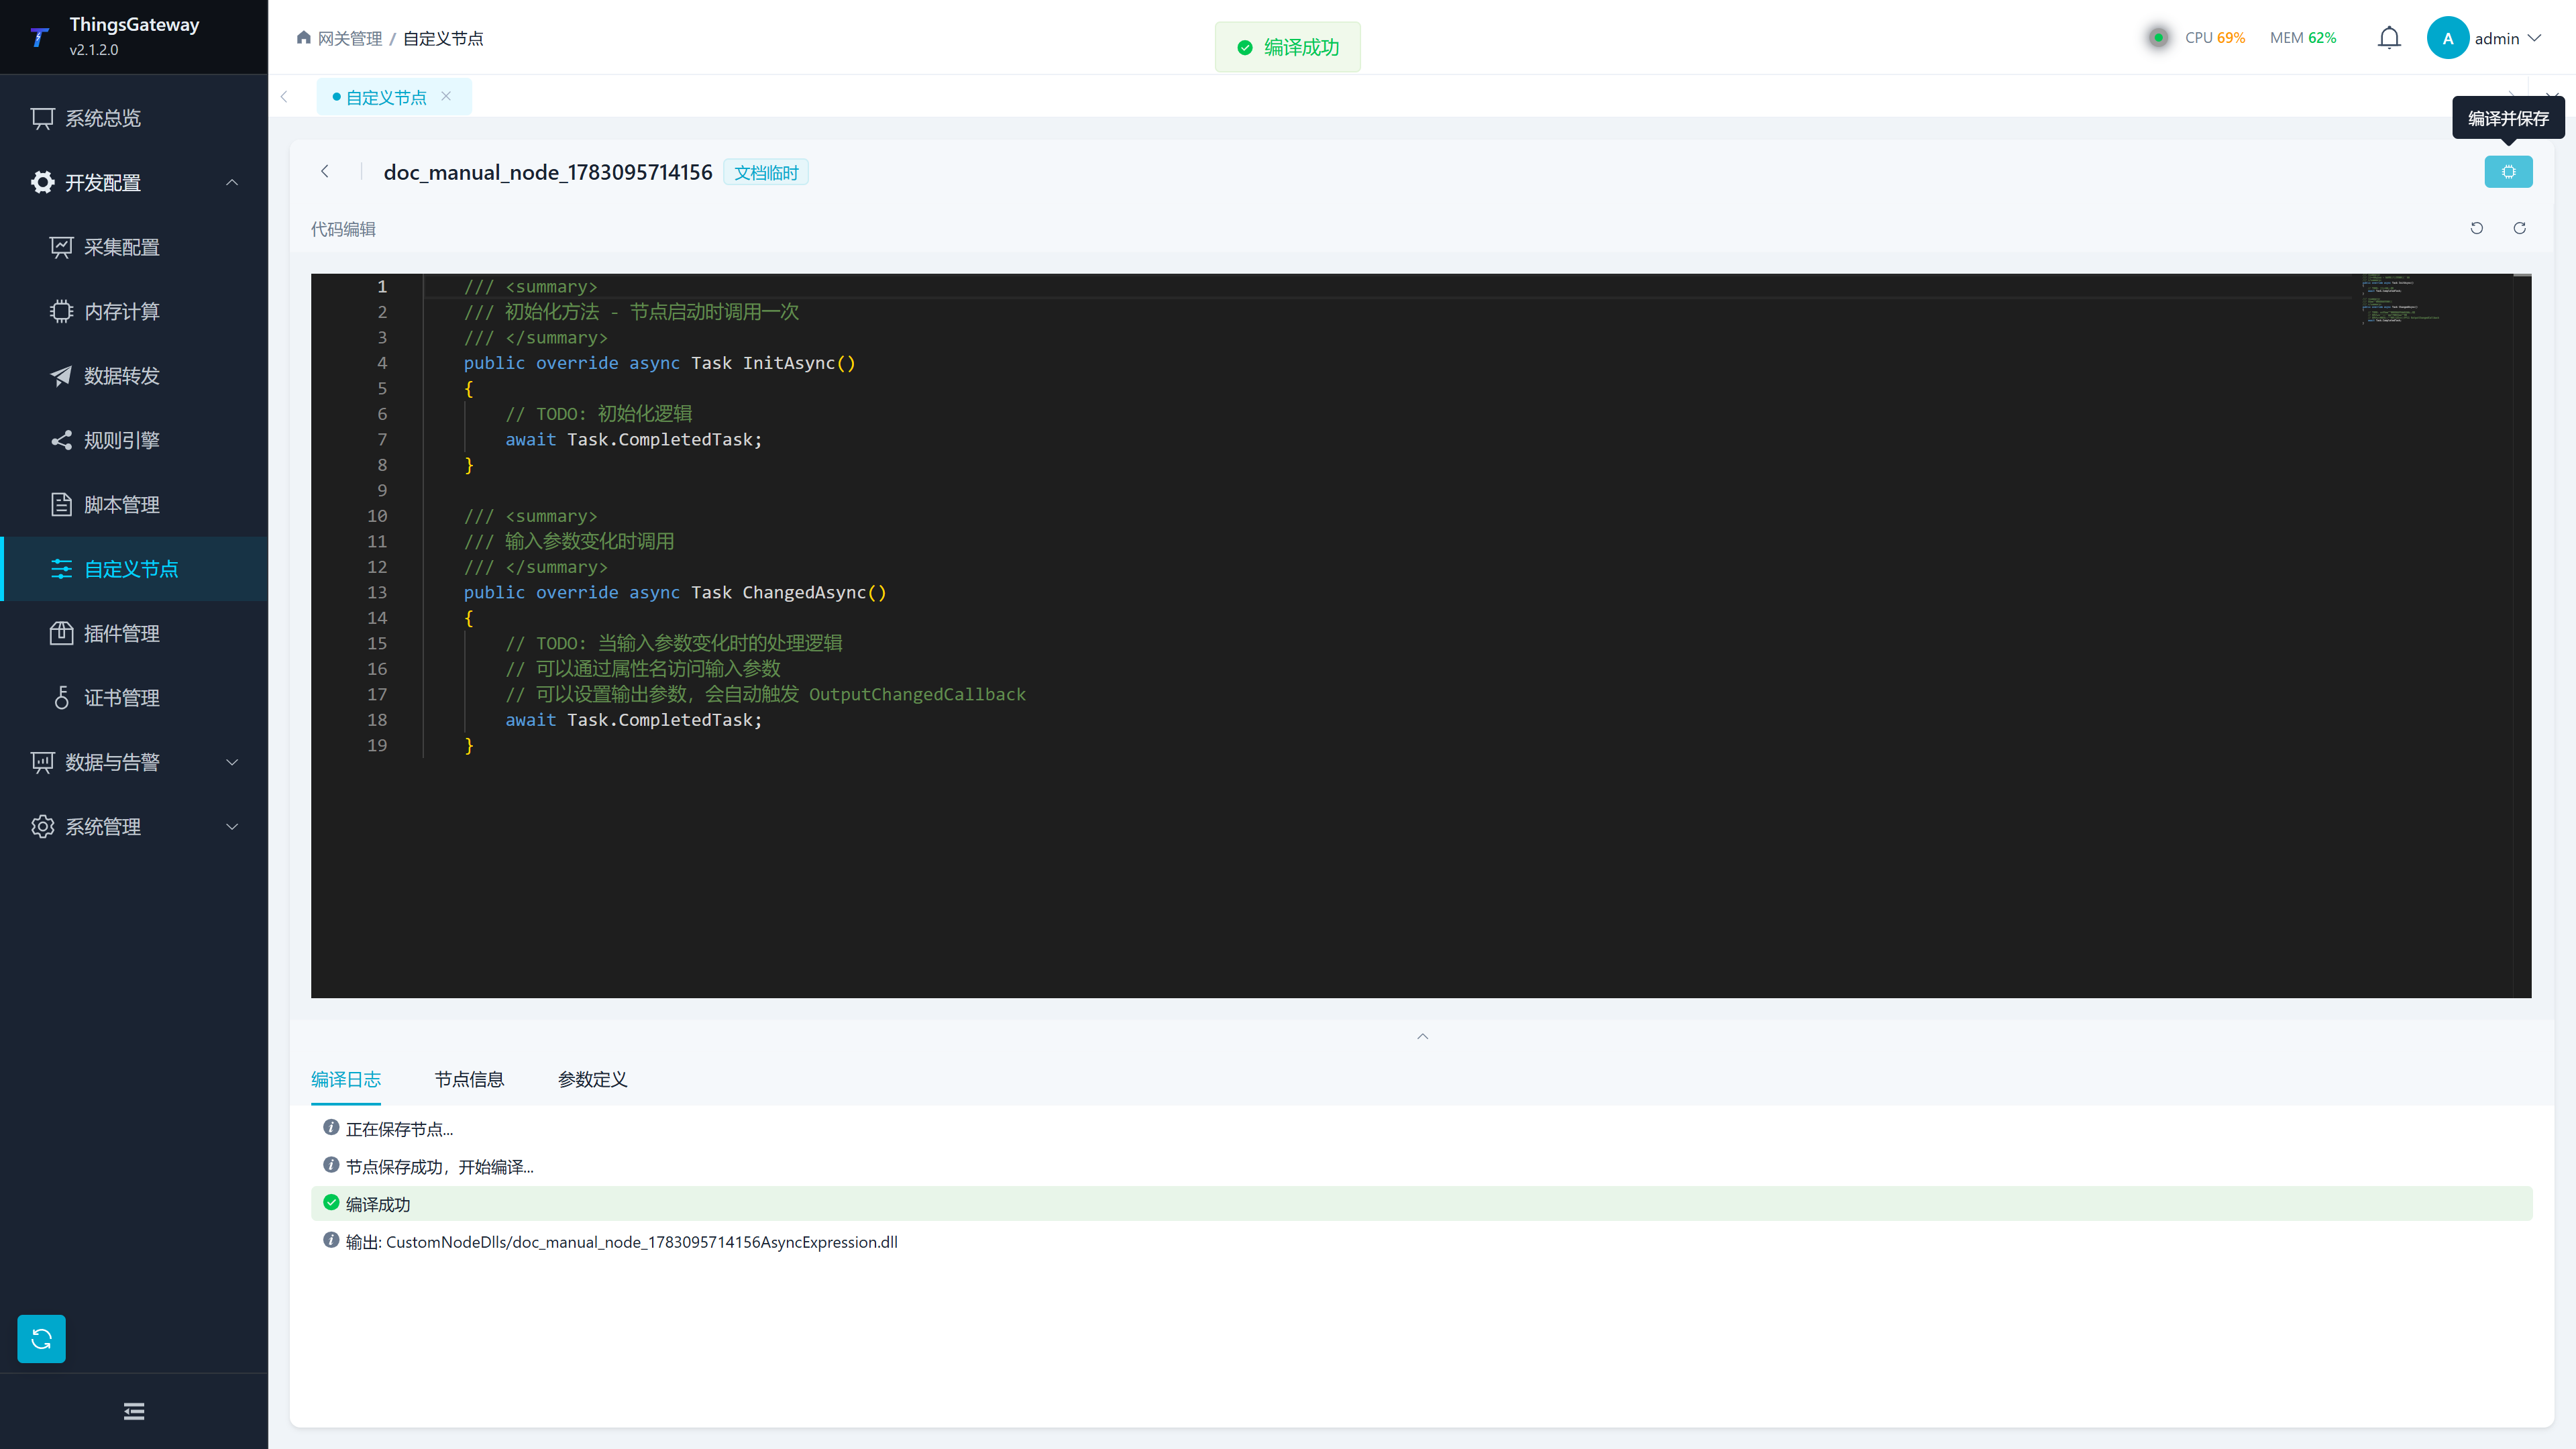
Task: Open 规则引擎 in the sidebar
Action: pyautogui.click(x=134, y=440)
